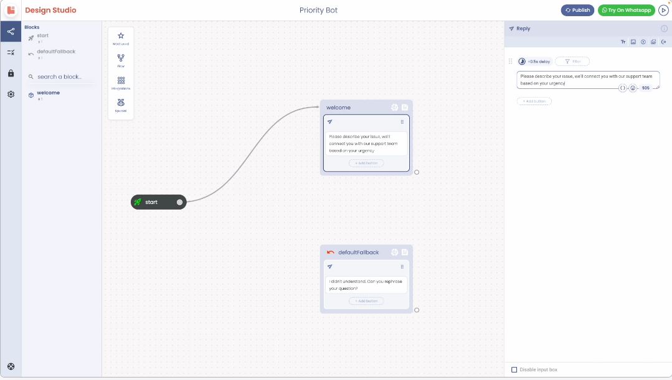Click the Design Studio logo icon
The height and width of the screenshot is (380, 672).
[x=11, y=10]
